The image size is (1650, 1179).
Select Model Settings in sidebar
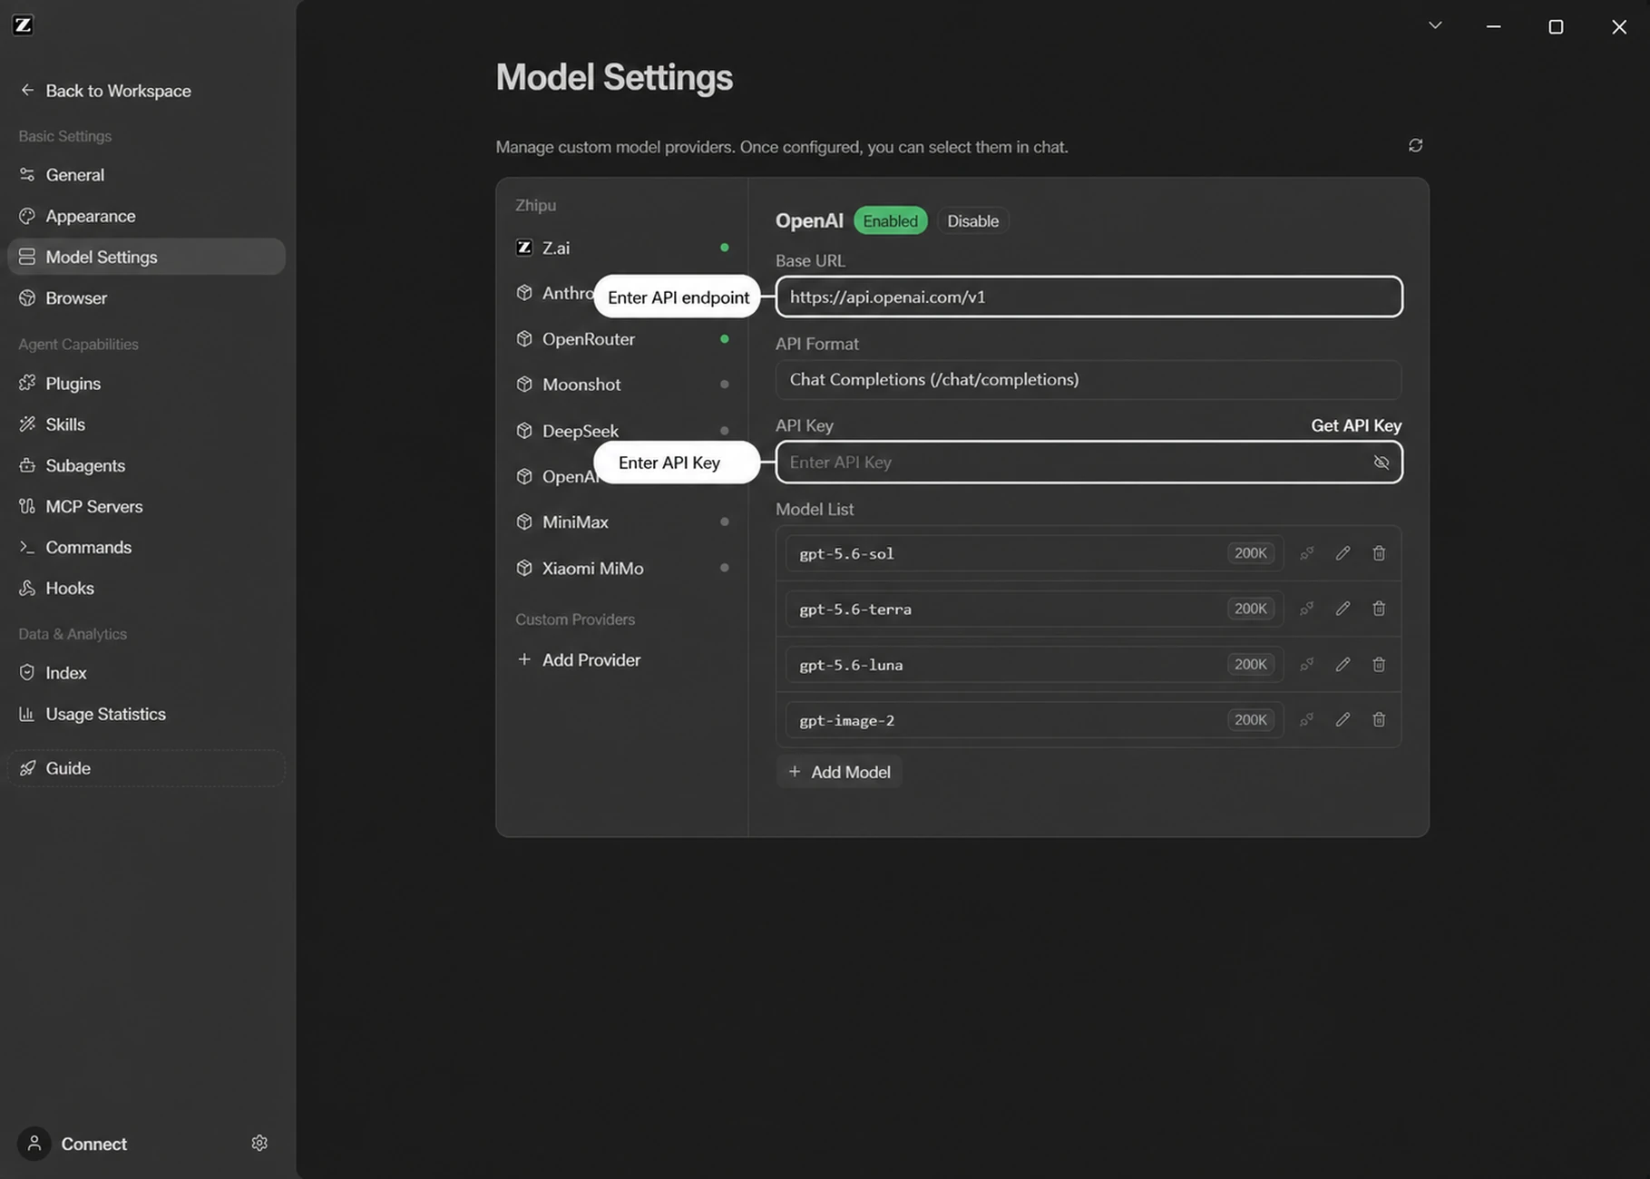click(x=146, y=257)
